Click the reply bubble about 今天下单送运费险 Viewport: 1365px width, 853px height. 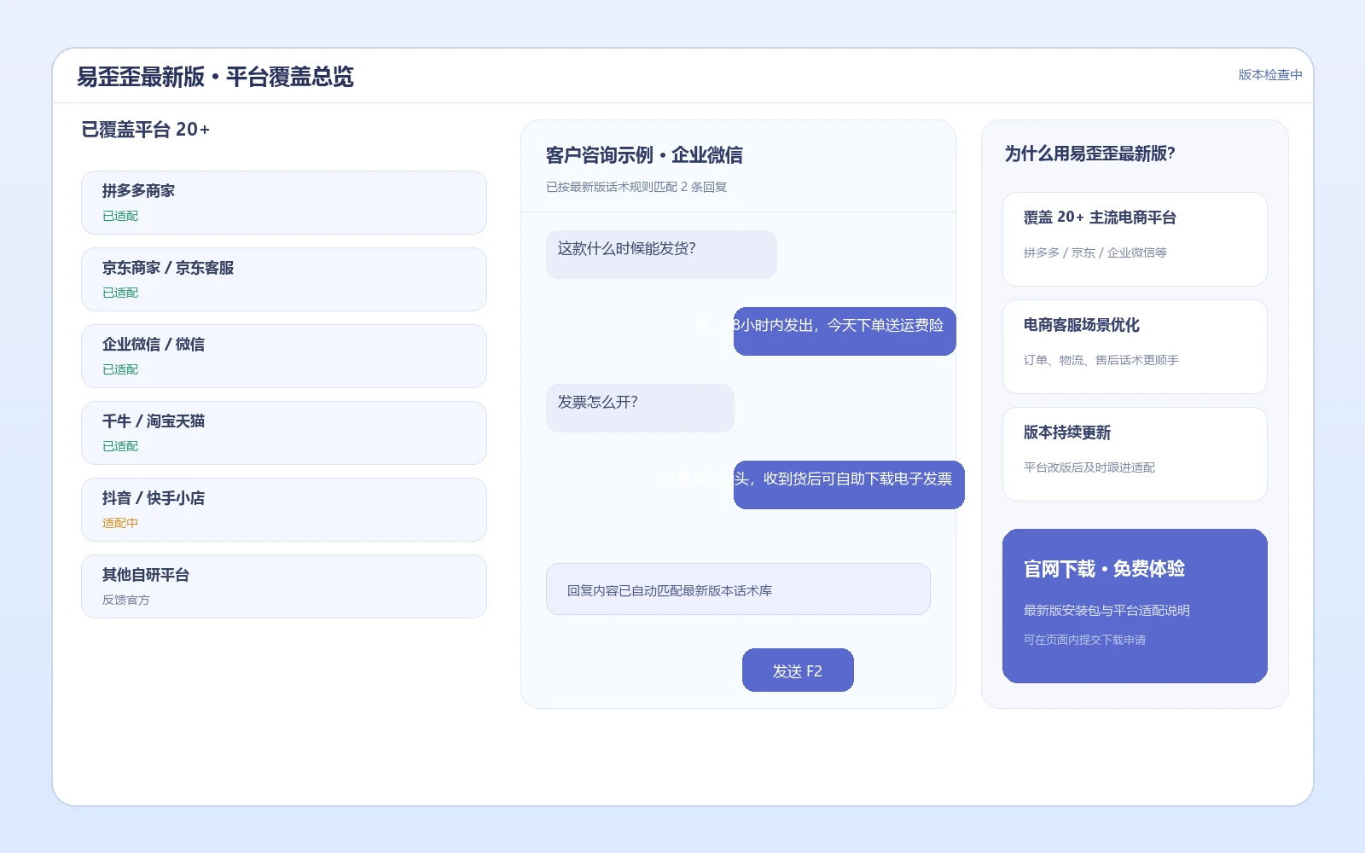point(845,331)
